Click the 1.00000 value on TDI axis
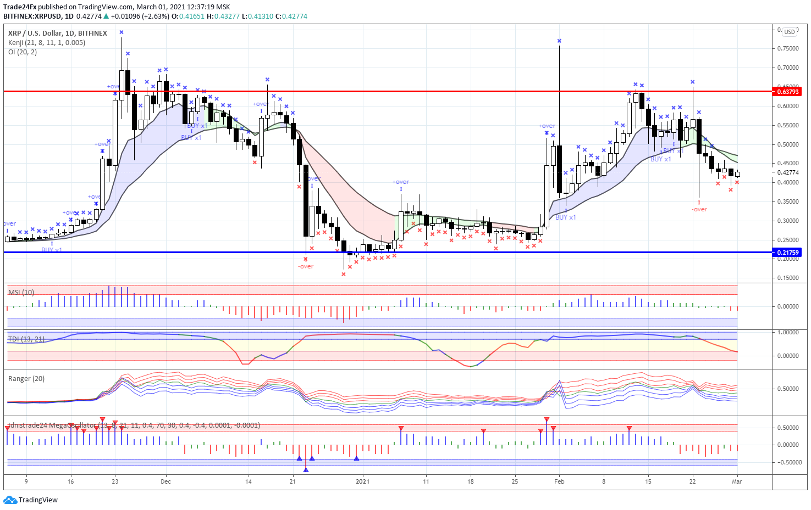This screenshot has height=510, width=811. 788,332
